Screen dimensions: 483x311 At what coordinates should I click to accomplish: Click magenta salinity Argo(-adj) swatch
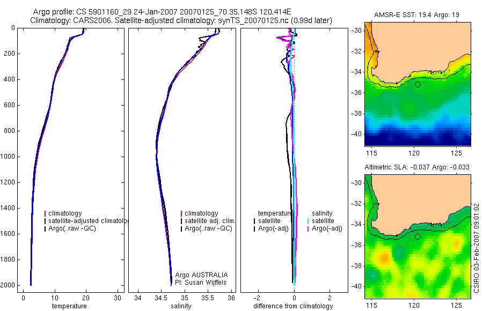[x=308, y=228]
